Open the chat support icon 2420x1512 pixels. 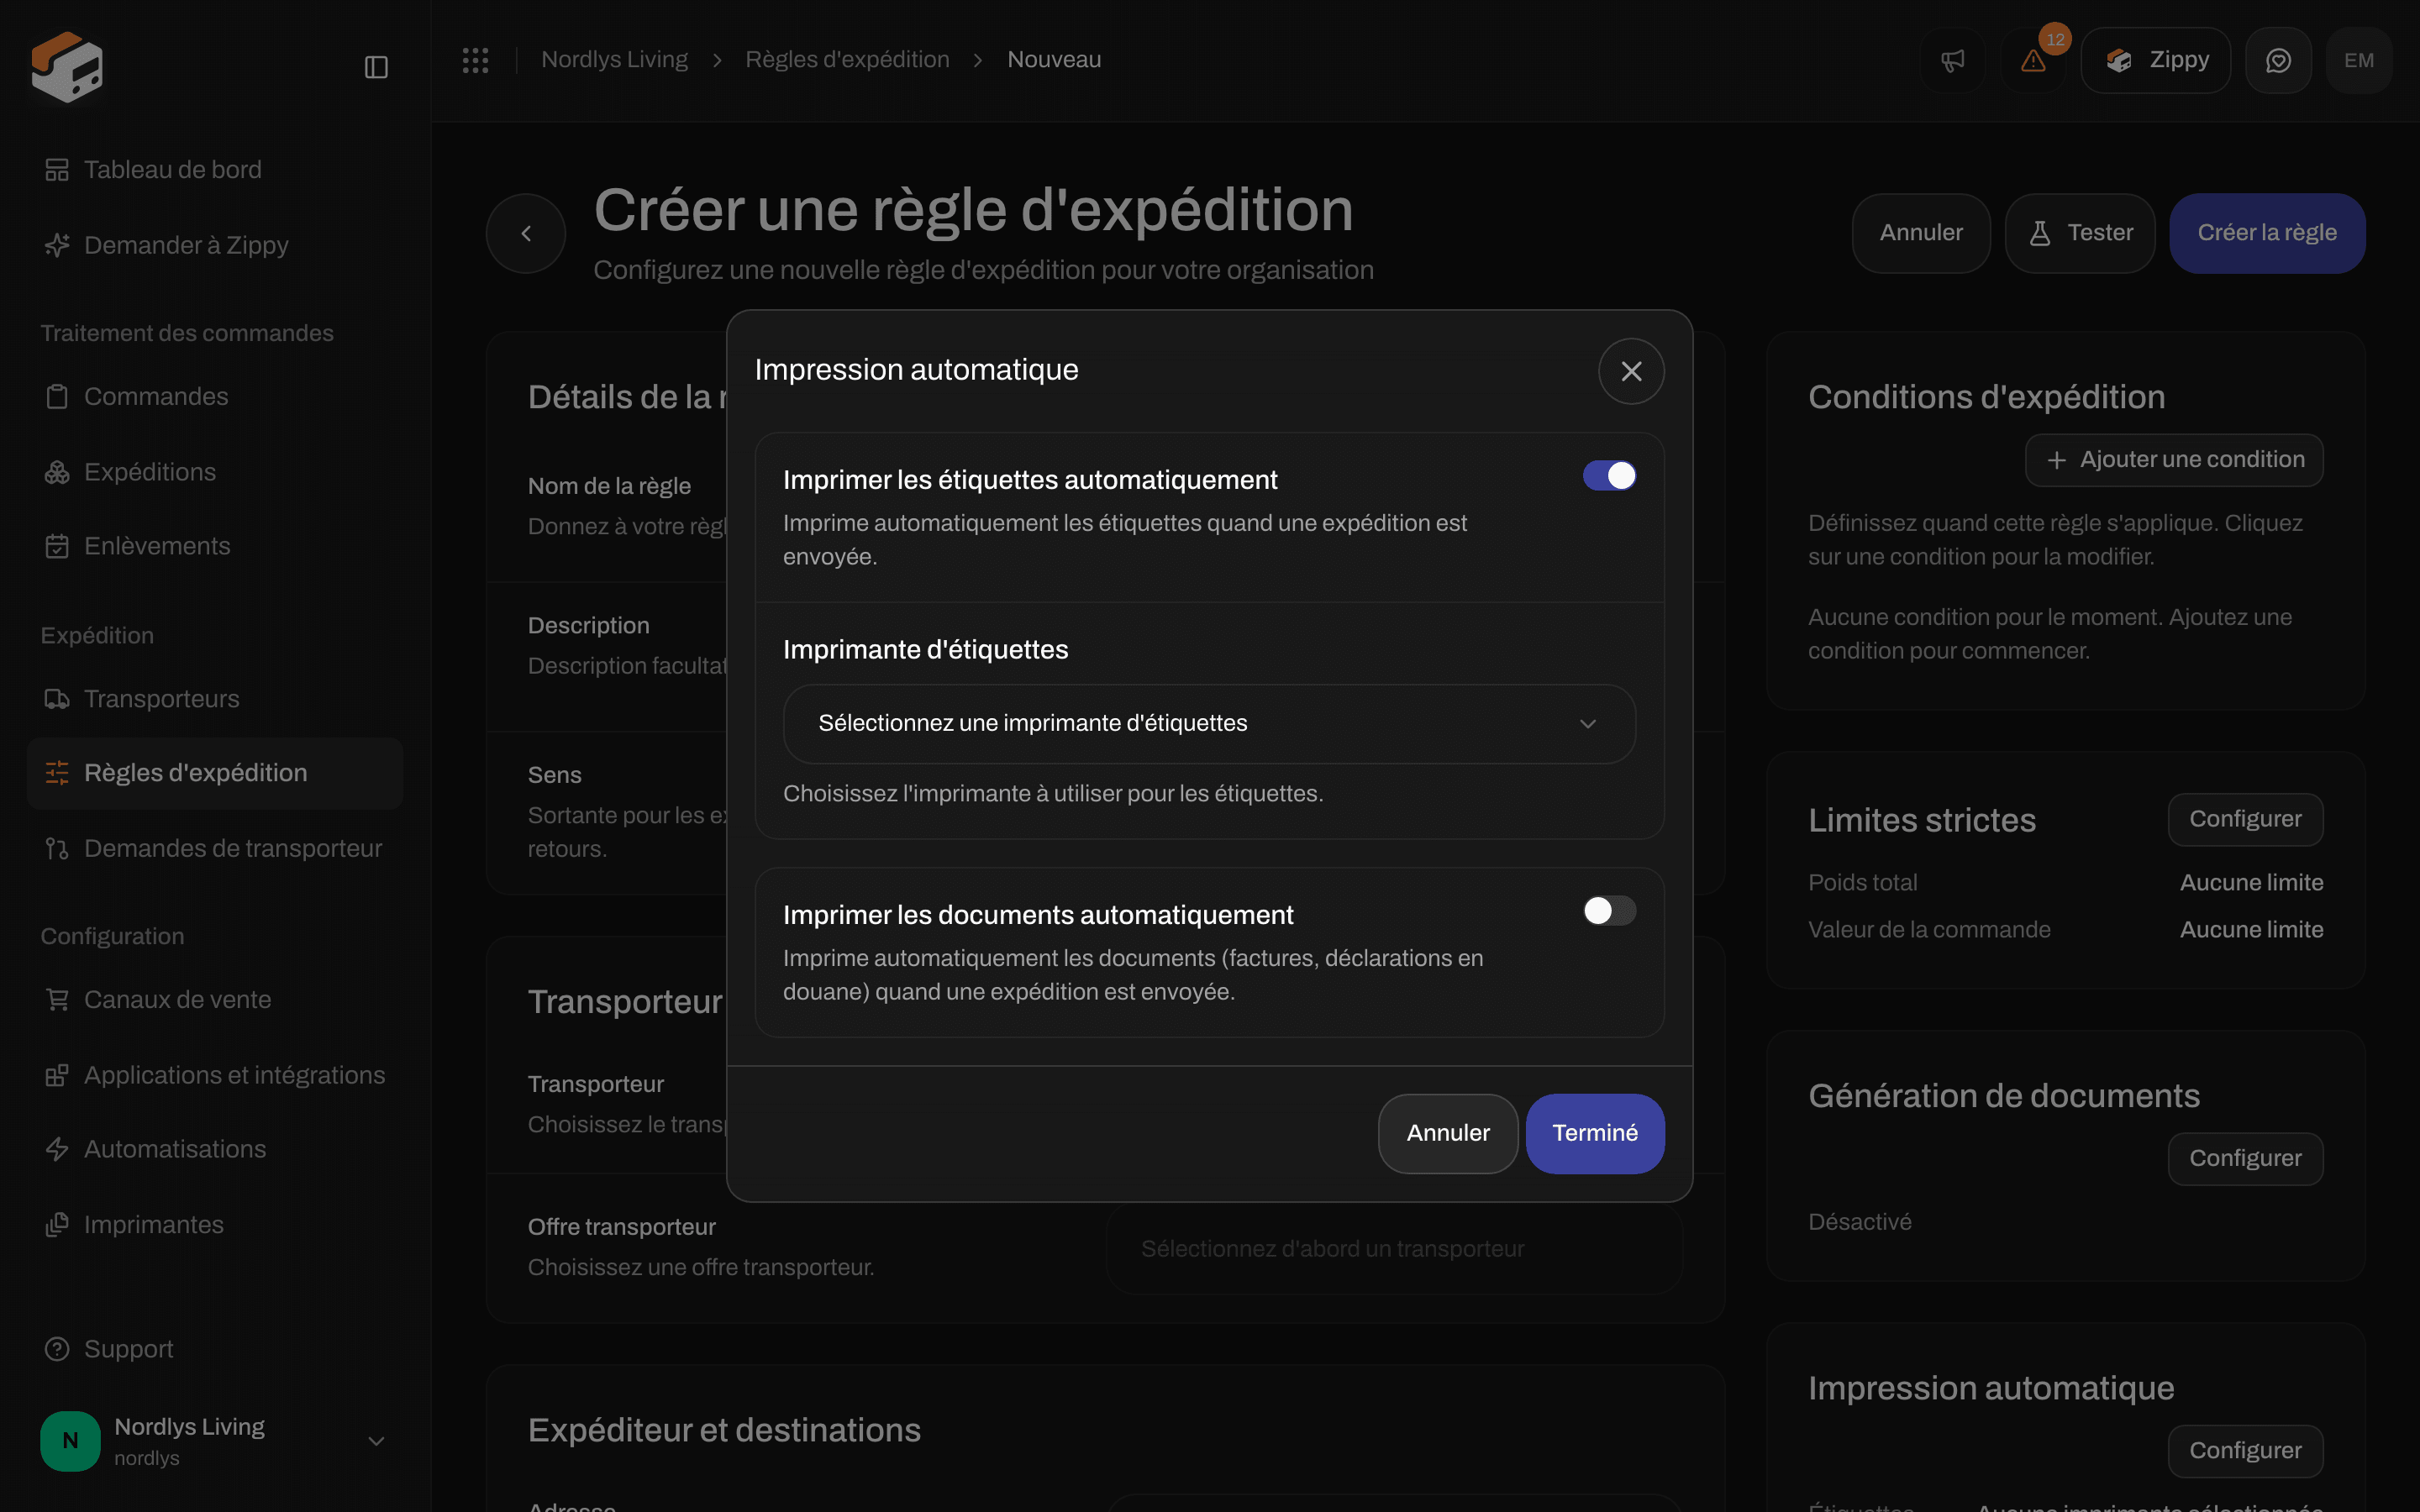pos(2278,60)
